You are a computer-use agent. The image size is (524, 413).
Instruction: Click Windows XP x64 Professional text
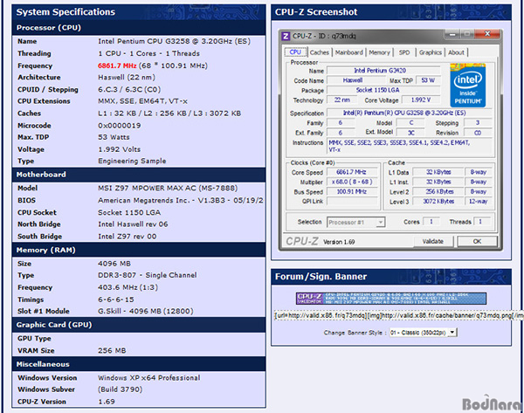149,377
